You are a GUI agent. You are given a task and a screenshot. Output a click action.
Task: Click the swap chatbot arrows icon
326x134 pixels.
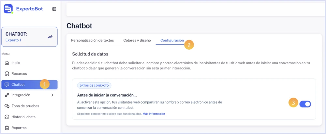[x=50, y=37]
